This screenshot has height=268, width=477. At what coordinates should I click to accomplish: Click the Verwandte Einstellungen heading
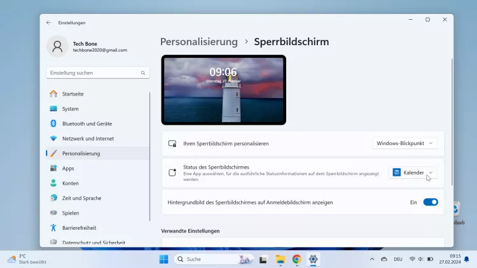tap(190, 231)
